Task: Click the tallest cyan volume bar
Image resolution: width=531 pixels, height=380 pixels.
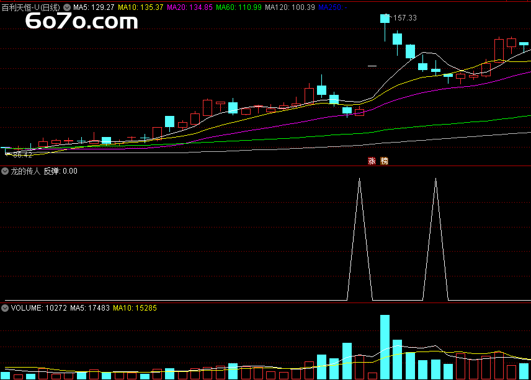Action: 385,347
